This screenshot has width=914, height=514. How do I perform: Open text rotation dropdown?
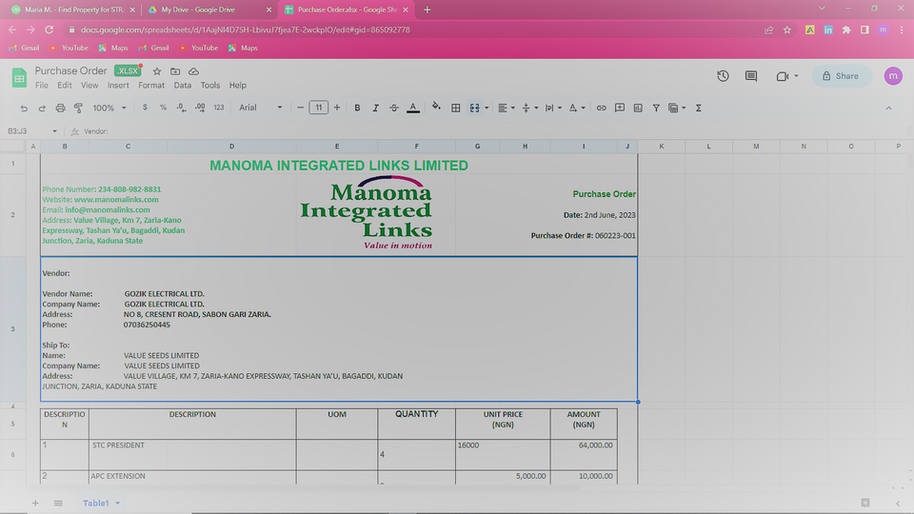(577, 108)
